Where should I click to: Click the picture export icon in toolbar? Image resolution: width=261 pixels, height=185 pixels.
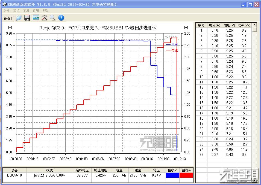point(36,18)
